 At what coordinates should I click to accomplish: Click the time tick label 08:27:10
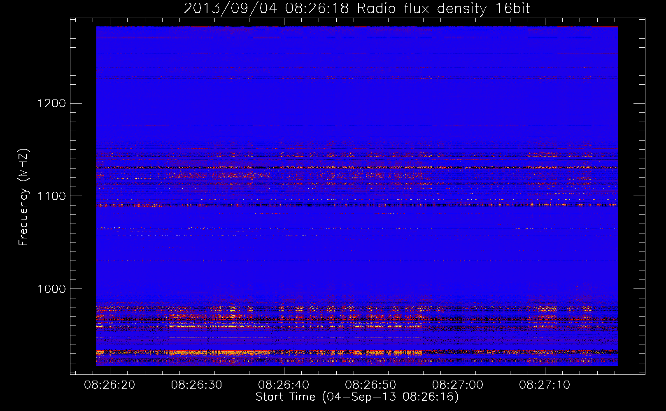545,385
